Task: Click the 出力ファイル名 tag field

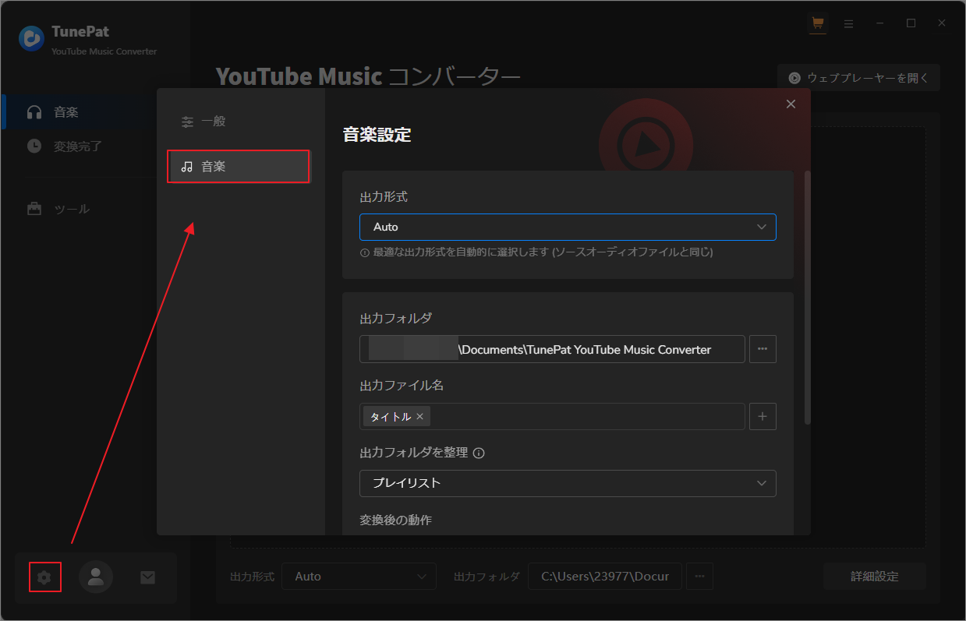Action: pyautogui.click(x=552, y=417)
